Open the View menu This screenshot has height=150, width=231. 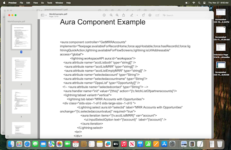[x=36, y=3]
